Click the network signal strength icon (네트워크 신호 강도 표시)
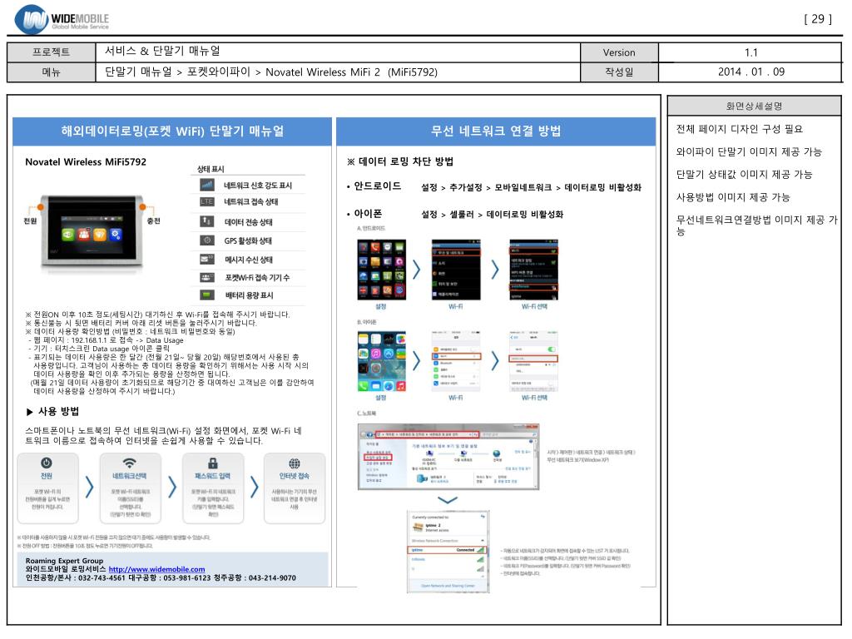The image size is (852, 639). tap(206, 185)
